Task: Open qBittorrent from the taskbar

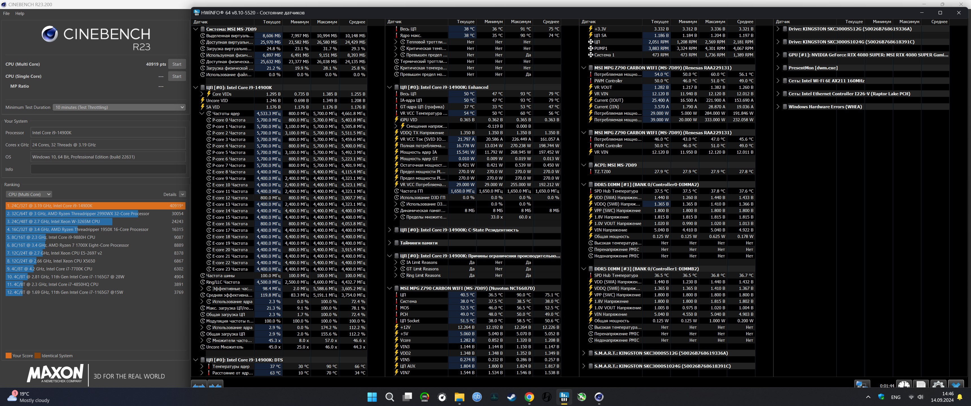Action: click(477, 397)
